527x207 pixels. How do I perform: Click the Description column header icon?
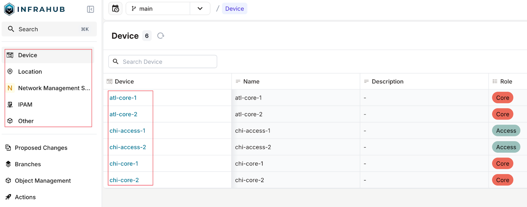[x=366, y=81]
